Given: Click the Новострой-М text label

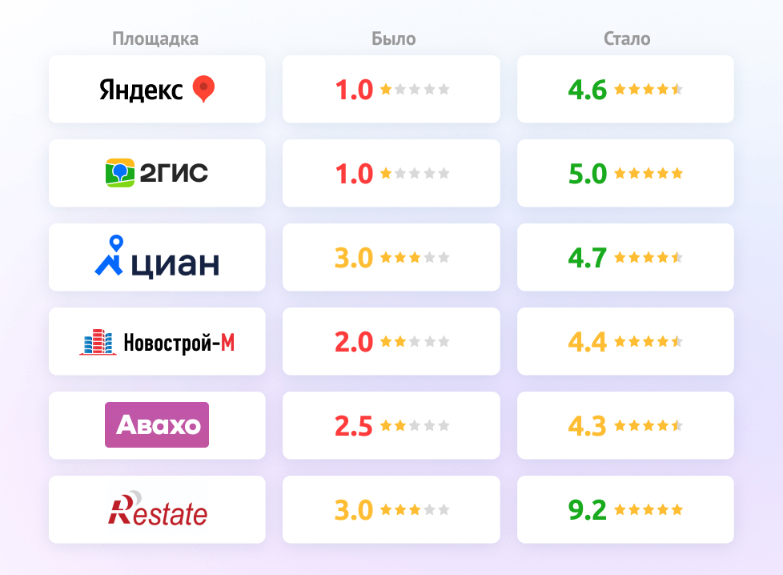Looking at the screenshot, I should 179,343.
